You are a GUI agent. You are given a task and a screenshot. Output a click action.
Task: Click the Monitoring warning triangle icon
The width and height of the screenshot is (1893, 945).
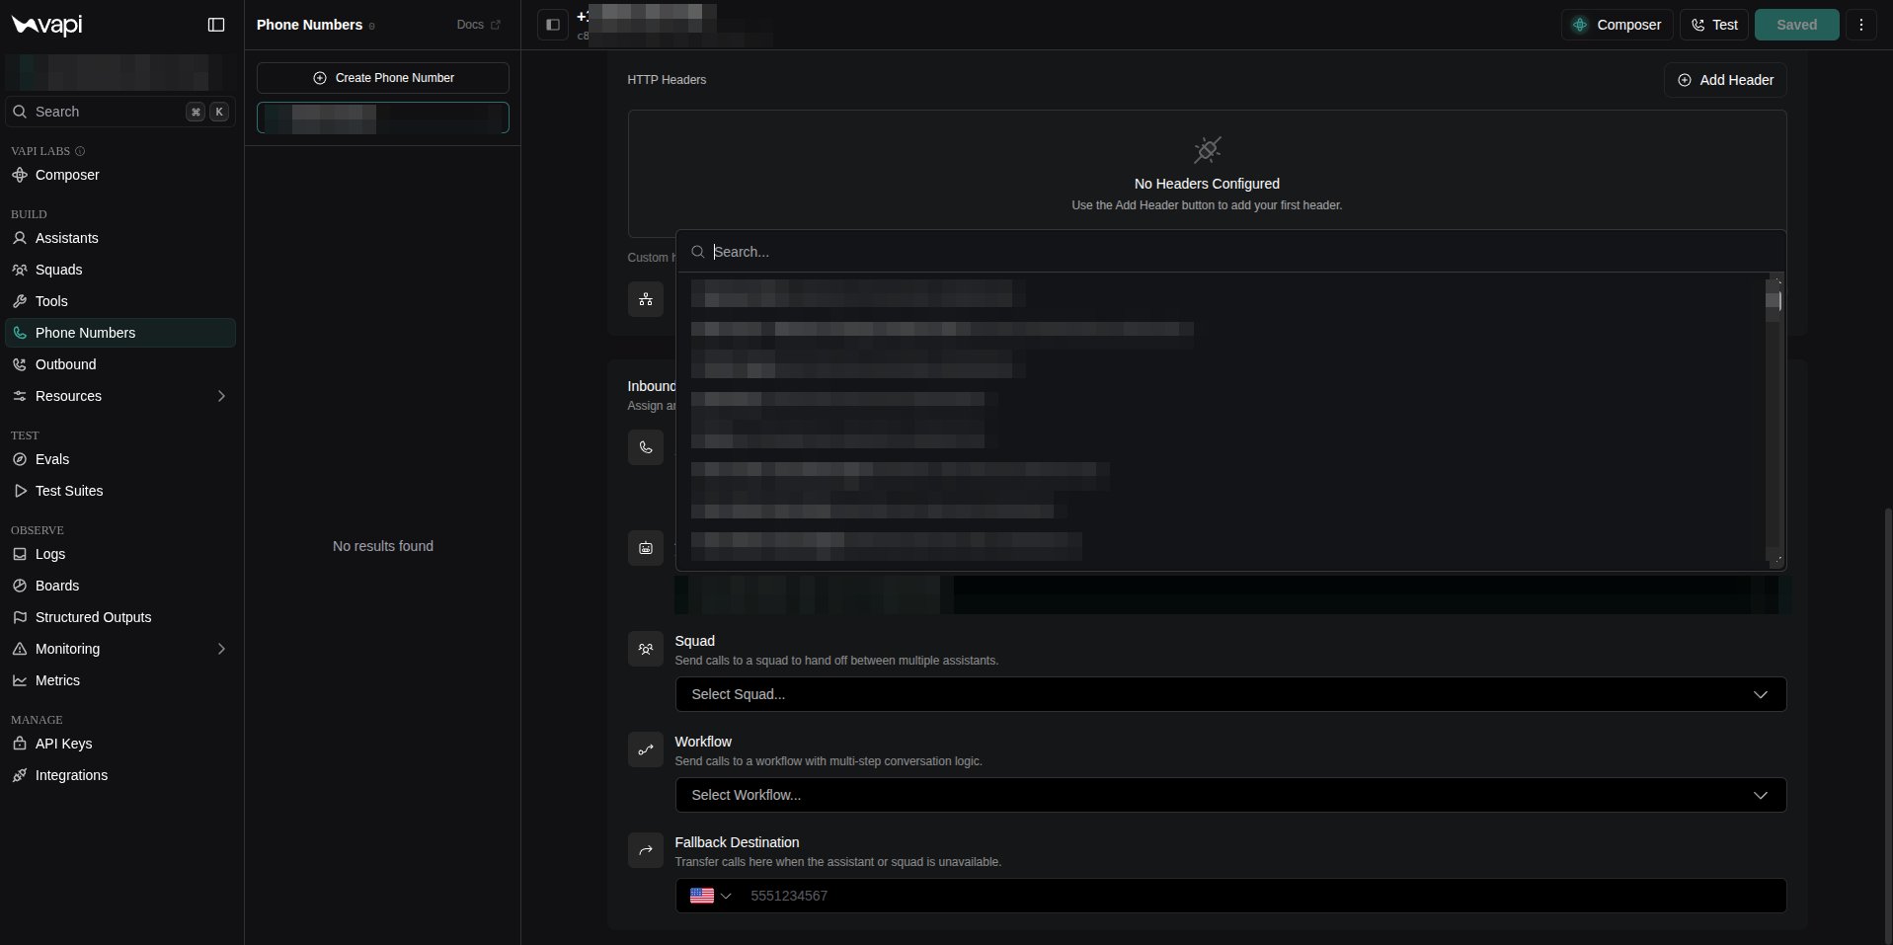click(x=20, y=649)
